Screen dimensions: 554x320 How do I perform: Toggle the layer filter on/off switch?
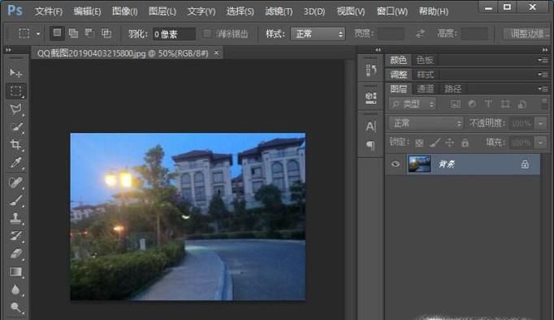coord(544,104)
